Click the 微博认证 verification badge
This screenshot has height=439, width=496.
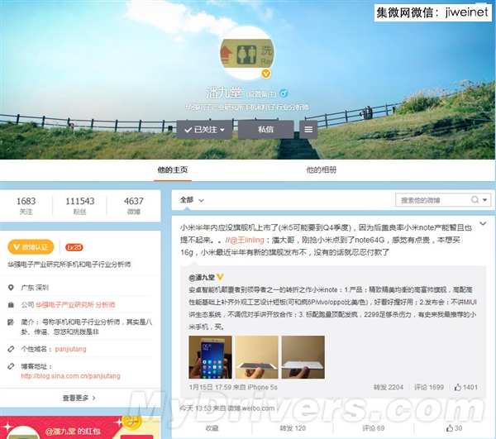tap(31, 247)
